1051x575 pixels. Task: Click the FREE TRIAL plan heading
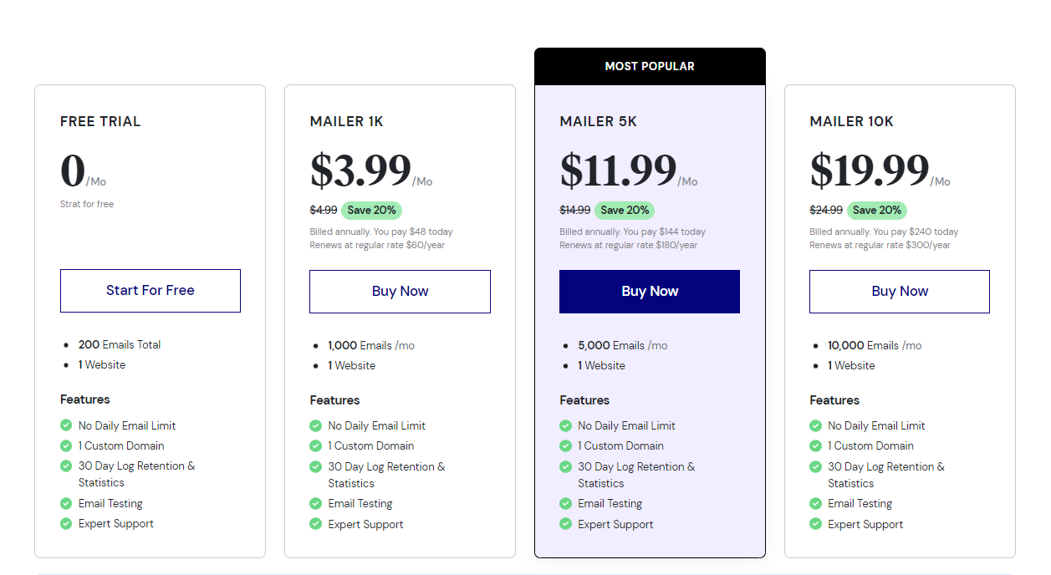(100, 122)
